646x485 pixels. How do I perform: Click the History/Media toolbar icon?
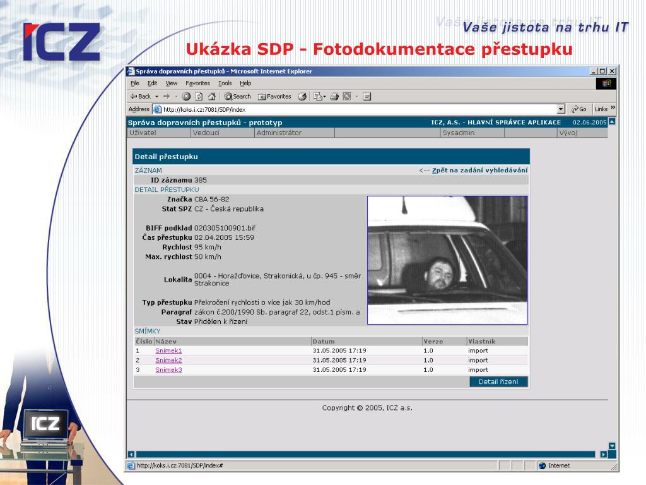pos(302,97)
